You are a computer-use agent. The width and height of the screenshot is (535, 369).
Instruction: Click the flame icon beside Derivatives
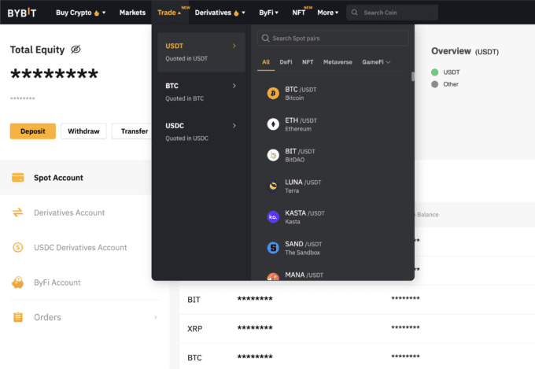(236, 13)
